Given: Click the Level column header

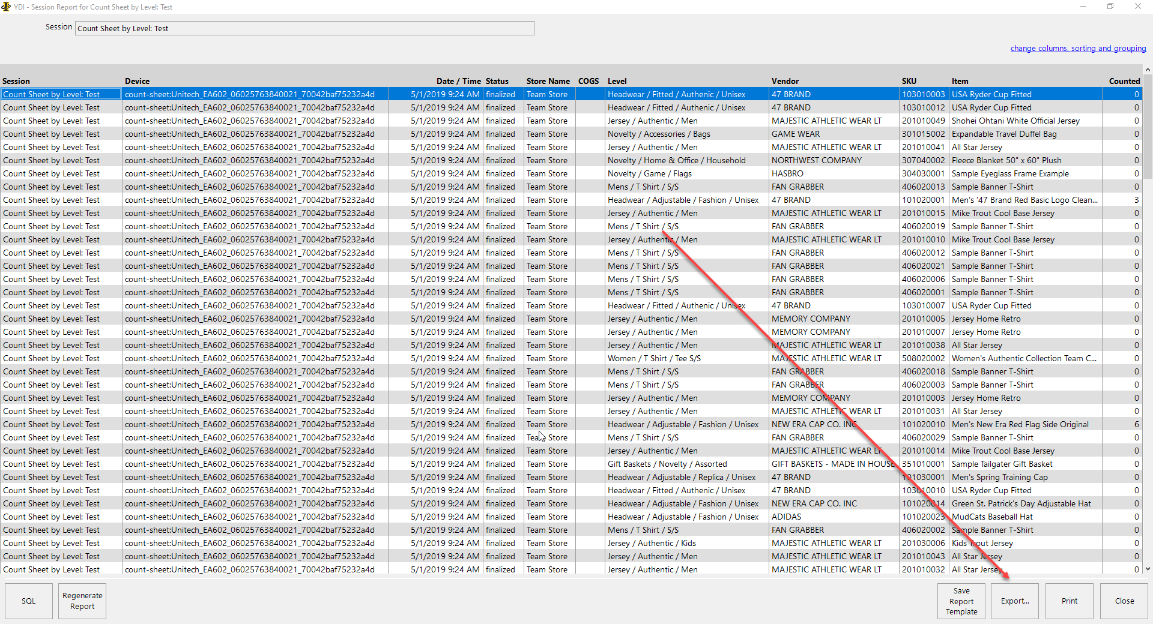Looking at the screenshot, I should (617, 81).
